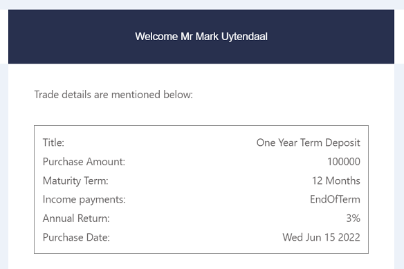Click the word Welcome in the banner

click(x=156, y=37)
